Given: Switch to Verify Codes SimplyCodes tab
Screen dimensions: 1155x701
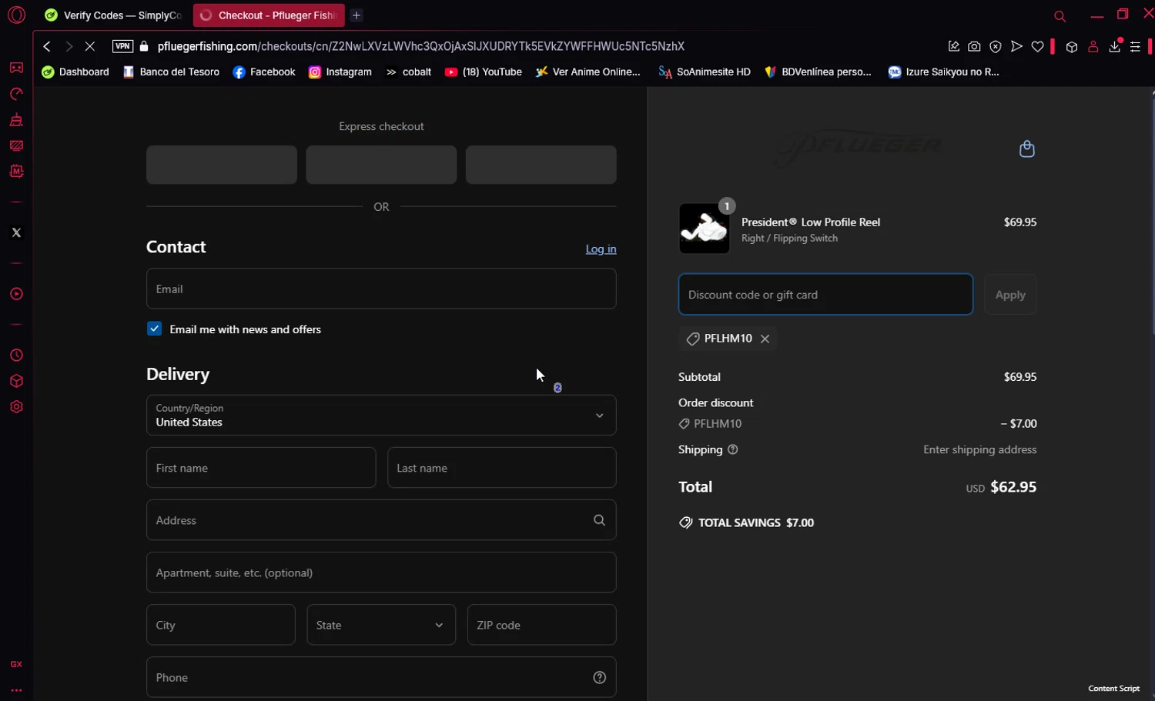Looking at the screenshot, I should (113, 15).
